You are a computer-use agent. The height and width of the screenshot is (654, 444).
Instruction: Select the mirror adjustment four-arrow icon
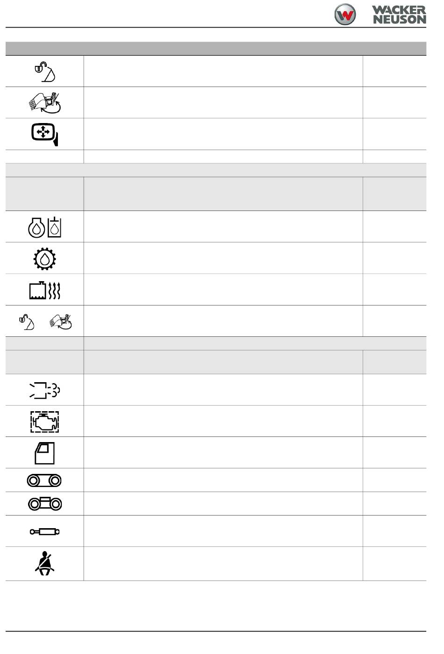click(45, 134)
